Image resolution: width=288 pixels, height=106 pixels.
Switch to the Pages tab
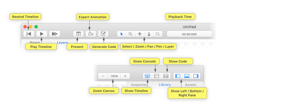[x=35, y=43]
